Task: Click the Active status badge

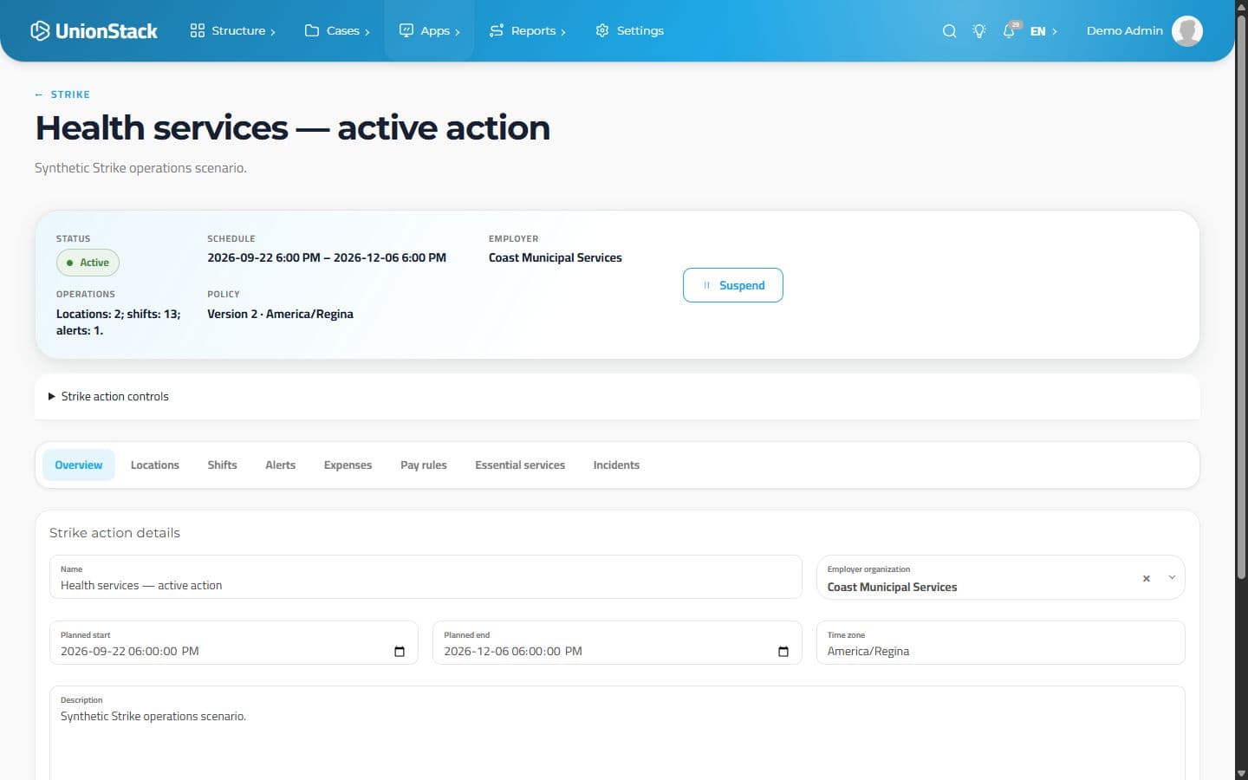Action: (x=88, y=263)
